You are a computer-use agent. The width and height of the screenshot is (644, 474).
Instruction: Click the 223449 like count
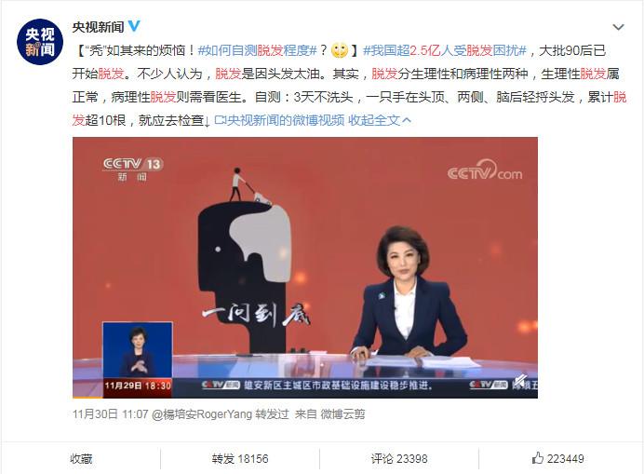[565, 458]
